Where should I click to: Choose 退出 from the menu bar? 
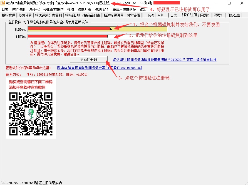click(143, 9)
